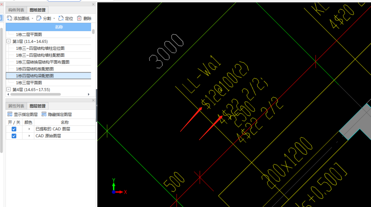Viewport: 371px width, 207px height.
Task: Click the 删除 trash icon
Action: coord(79,18)
